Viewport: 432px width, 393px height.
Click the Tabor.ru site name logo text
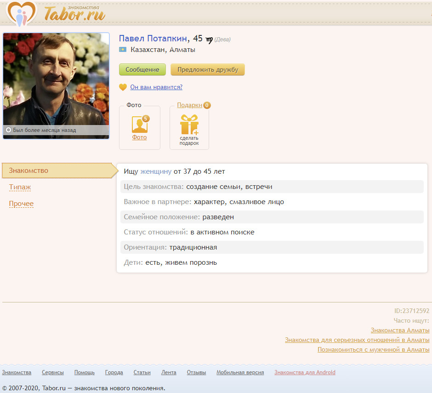coord(74,13)
